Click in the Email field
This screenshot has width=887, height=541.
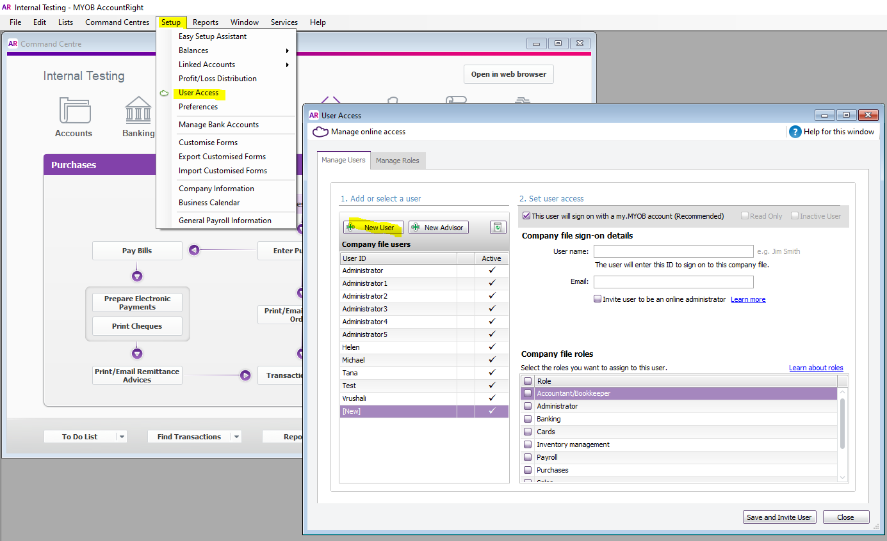[x=673, y=282]
